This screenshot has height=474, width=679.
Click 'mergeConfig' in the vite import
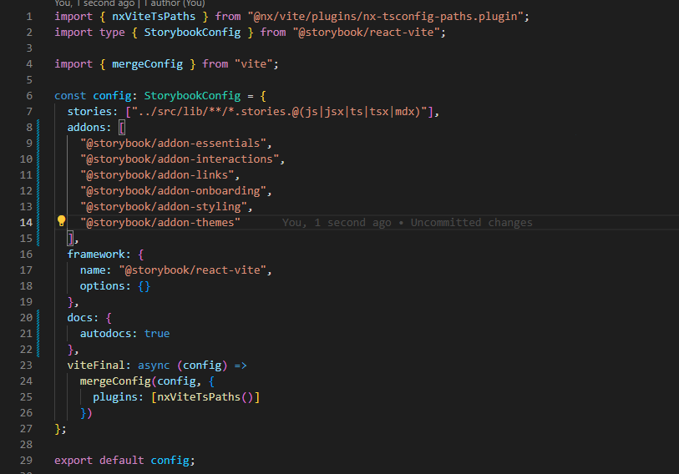click(147, 64)
